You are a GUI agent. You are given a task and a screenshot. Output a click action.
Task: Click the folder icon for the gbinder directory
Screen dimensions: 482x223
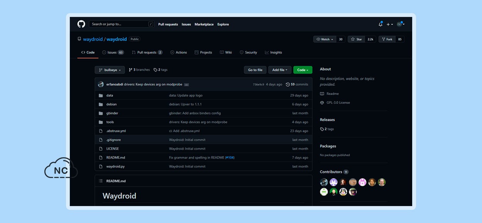coord(101,113)
